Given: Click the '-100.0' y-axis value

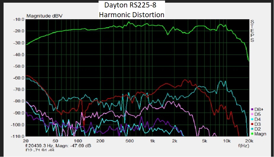Looking at the screenshot, I should point(18,125).
